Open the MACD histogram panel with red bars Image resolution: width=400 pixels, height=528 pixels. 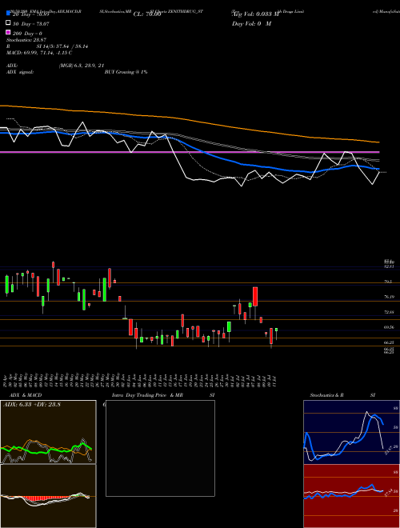coord(48,496)
